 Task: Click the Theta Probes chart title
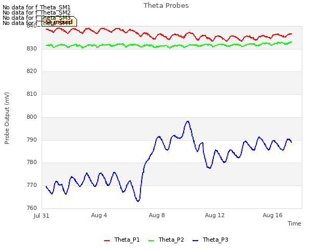tap(166, 6)
